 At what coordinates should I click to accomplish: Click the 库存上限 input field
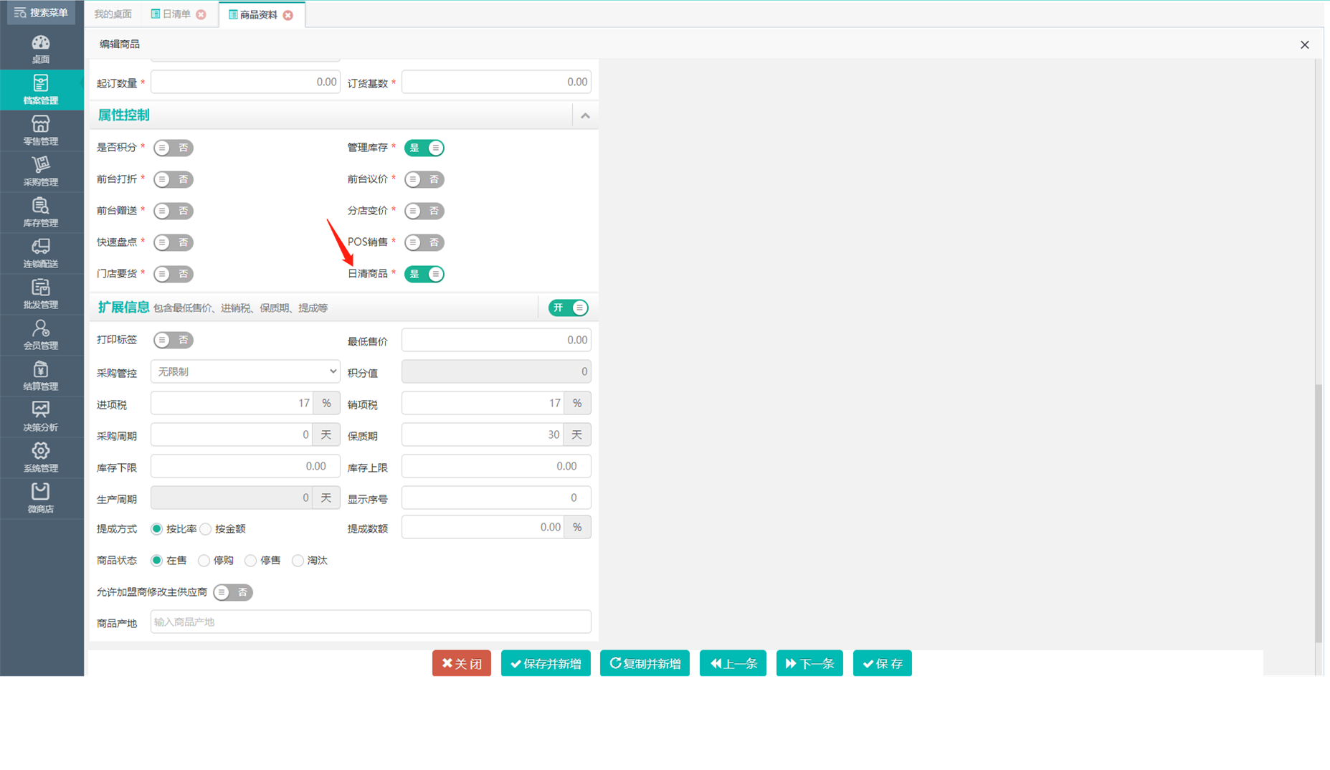coord(496,466)
